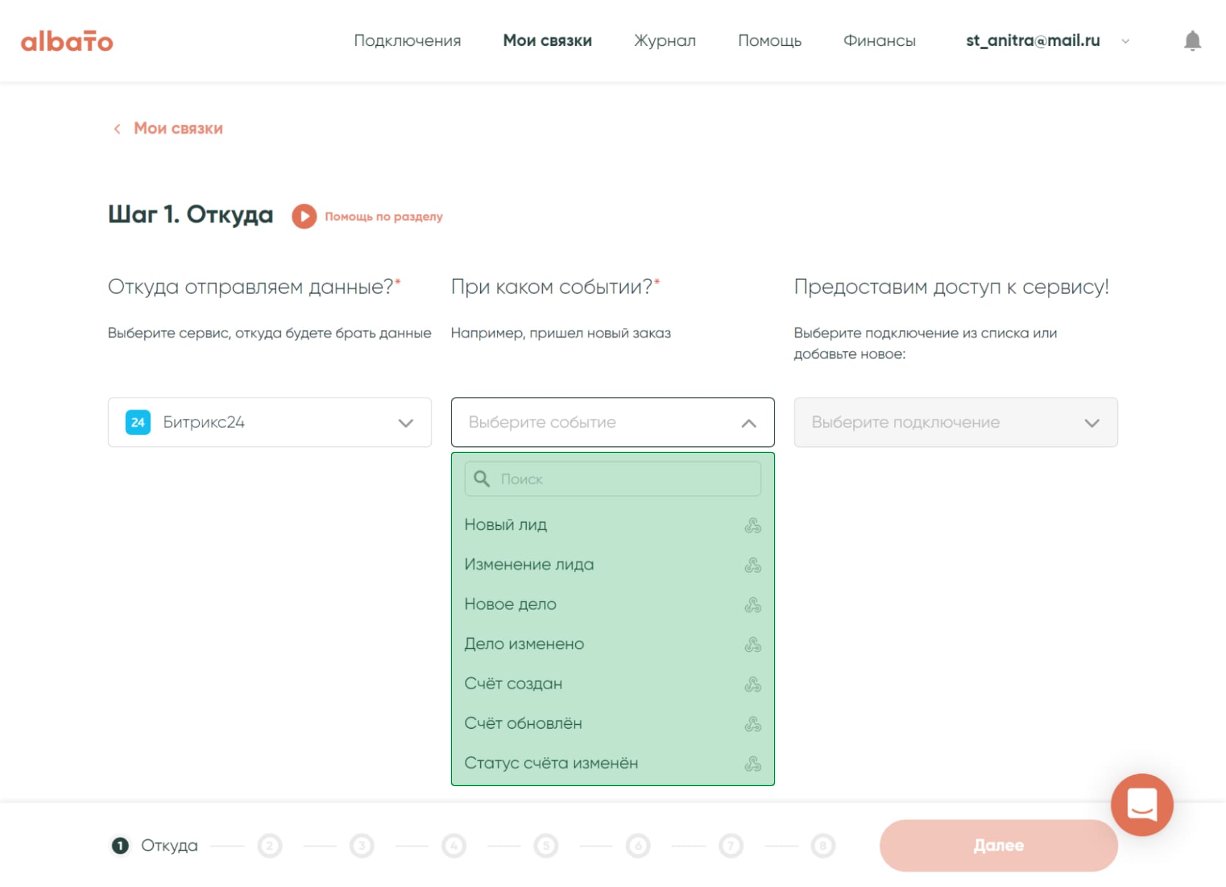
Task: Open the Подключения menu
Action: click(x=407, y=41)
